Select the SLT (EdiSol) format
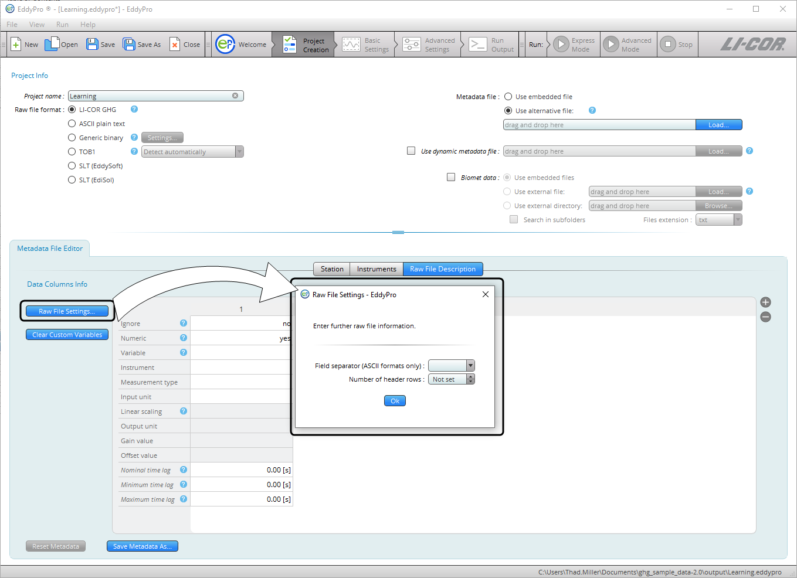 click(x=72, y=180)
